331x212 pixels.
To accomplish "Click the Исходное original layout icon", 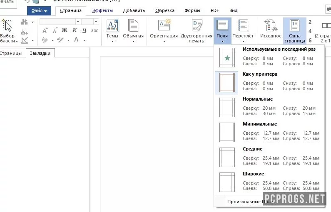I will pos(271,25).
